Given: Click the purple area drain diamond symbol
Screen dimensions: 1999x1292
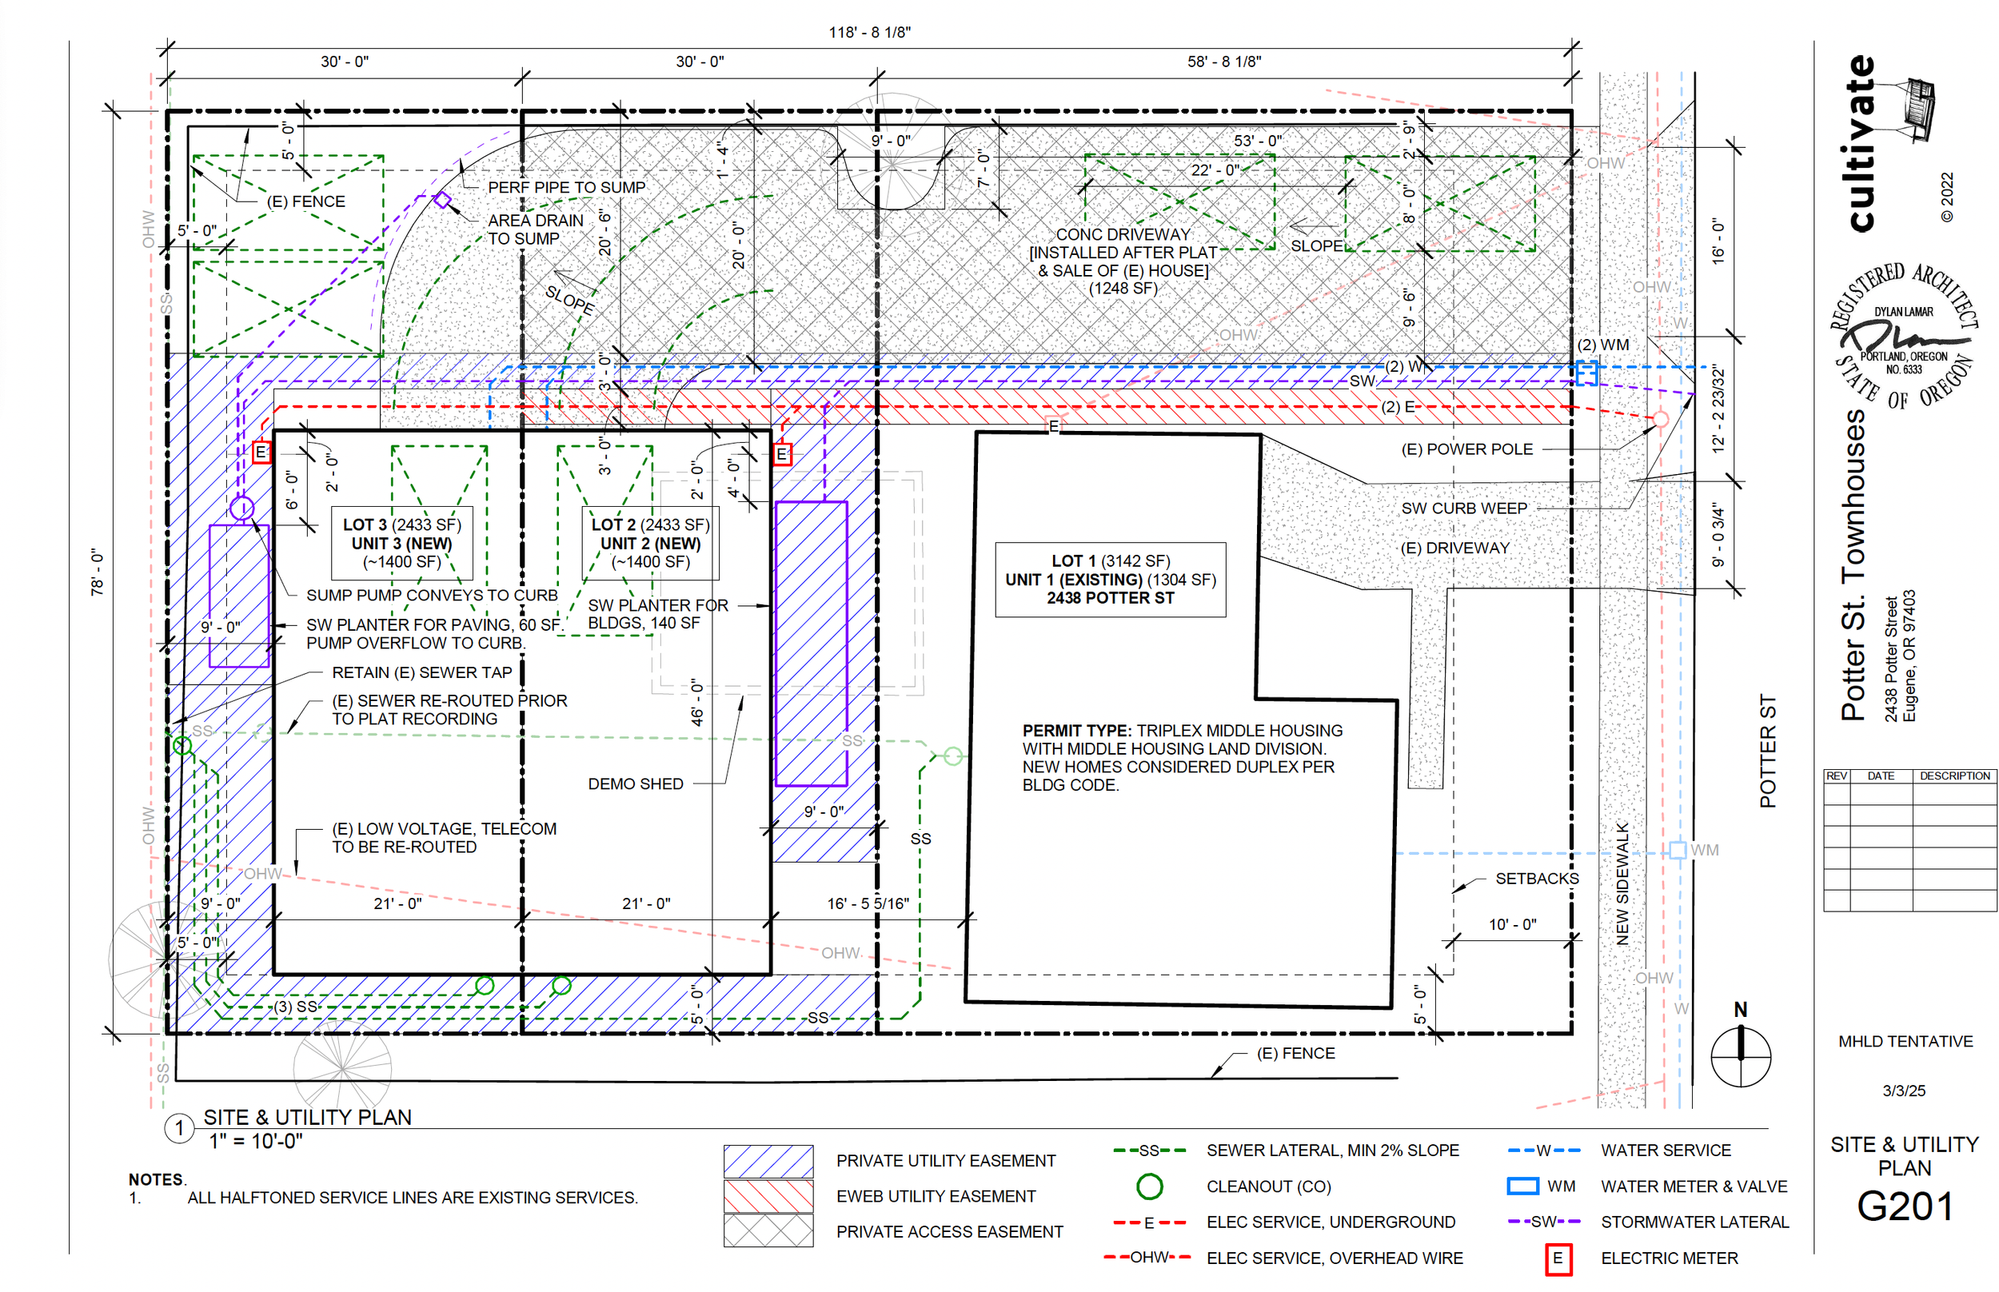Looking at the screenshot, I should pyautogui.click(x=442, y=200).
